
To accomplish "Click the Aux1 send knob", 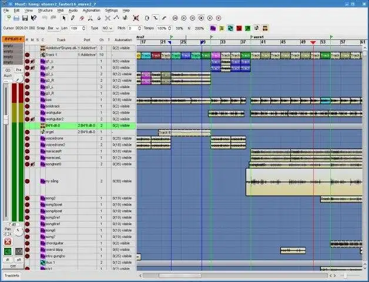I will pos(18,78).
